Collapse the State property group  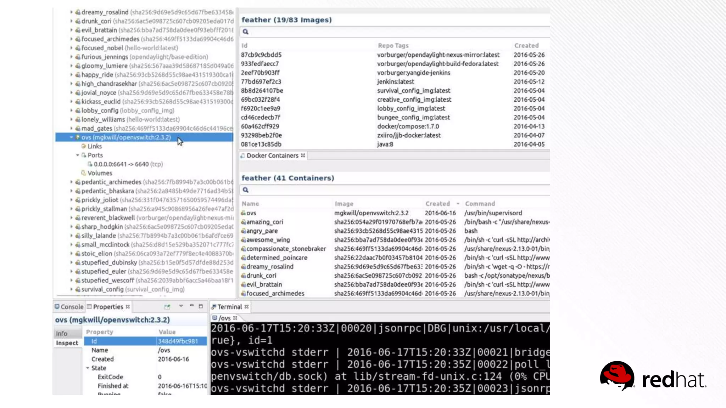(88, 368)
